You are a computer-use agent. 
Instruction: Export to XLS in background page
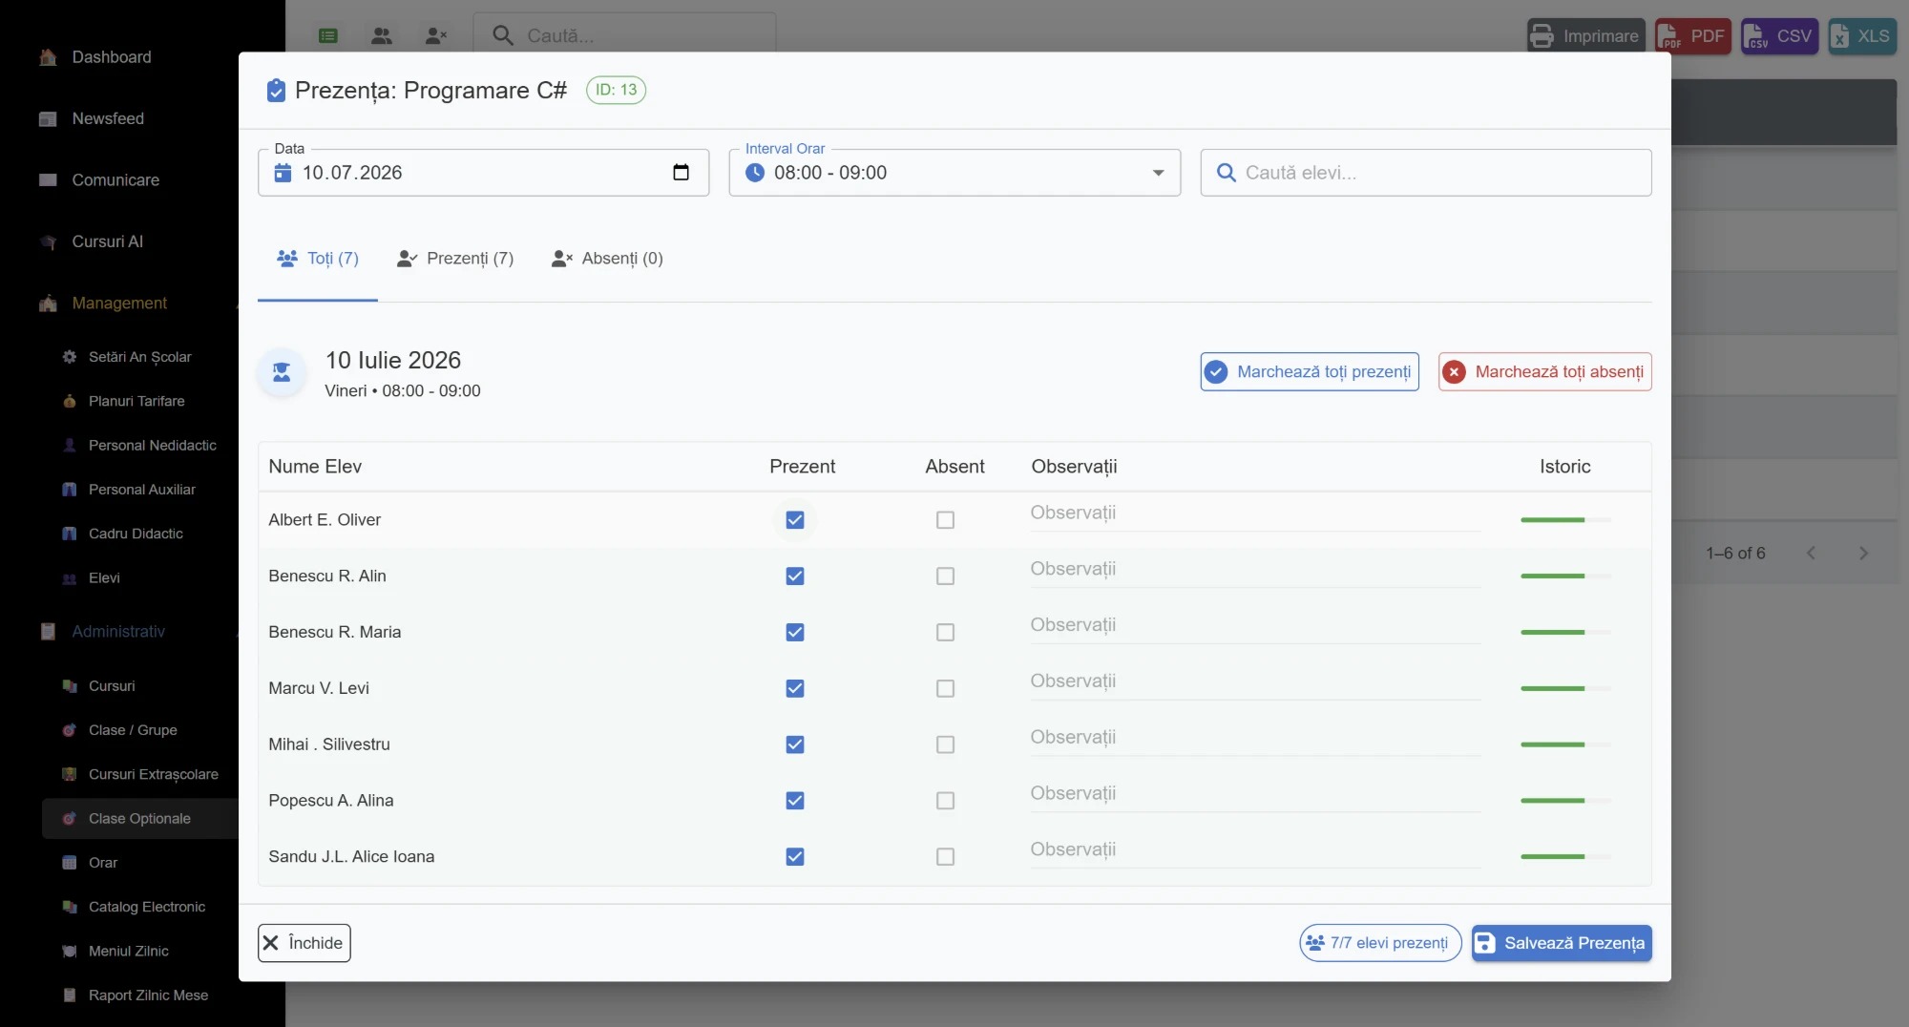pyautogui.click(x=1862, y=36)
